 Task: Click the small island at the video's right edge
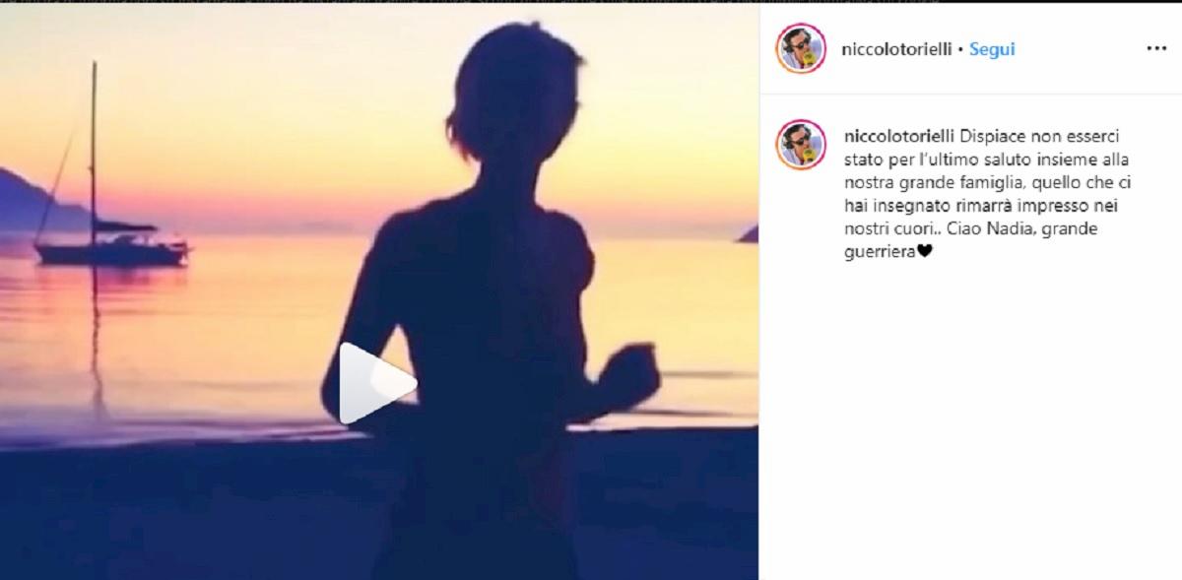748,234
